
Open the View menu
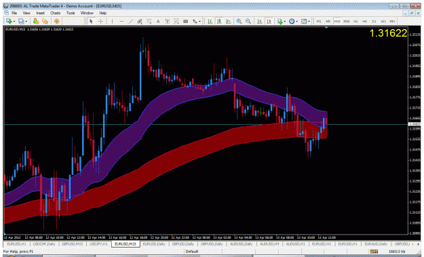(x=26, y=13)
